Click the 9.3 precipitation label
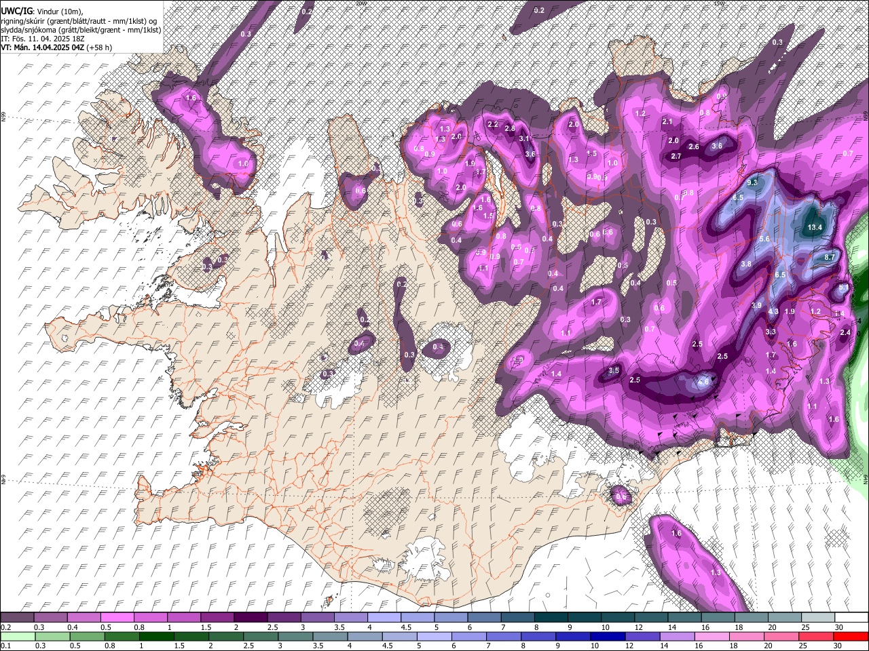The width and height of the screenshot is (869, 651). (x=752, y=183)
